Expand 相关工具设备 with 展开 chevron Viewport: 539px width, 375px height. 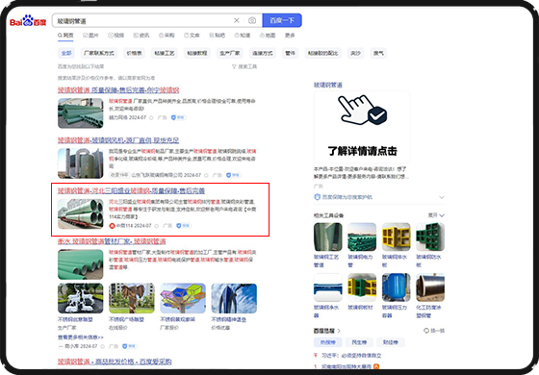click(436, 215)
